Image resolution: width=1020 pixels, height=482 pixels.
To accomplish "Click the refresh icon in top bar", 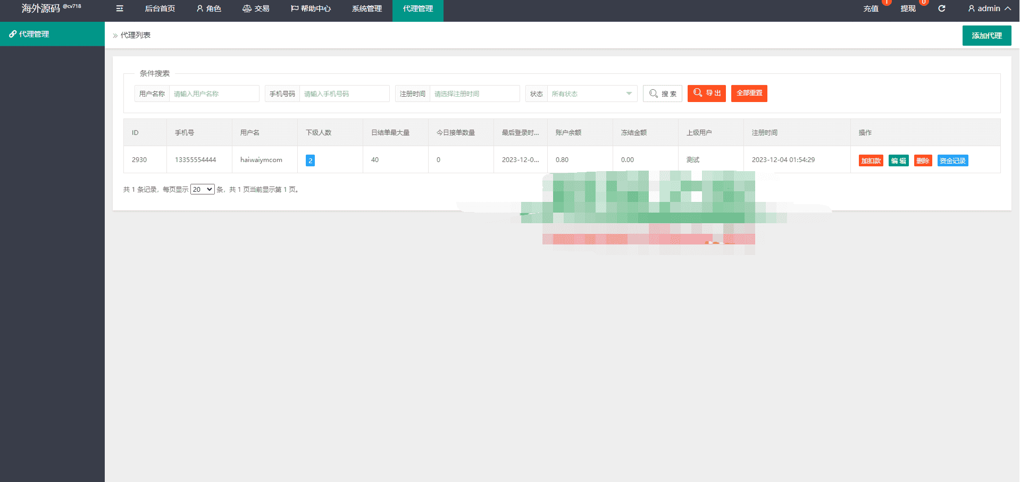I will [x=941, y=9].
